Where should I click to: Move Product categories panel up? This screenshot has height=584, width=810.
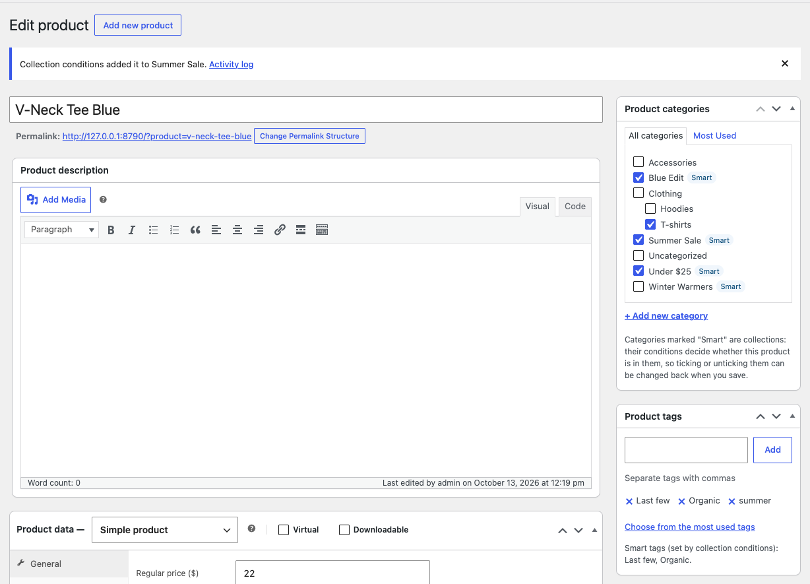click(x=761, y=109)
